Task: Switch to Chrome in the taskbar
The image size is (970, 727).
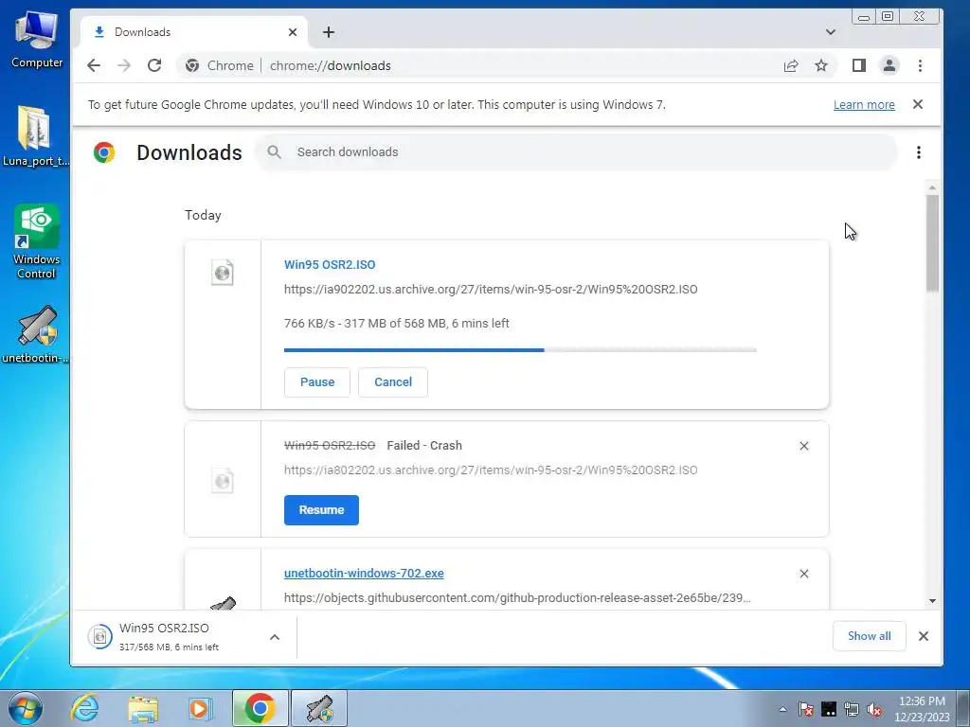Action: click(260, 708)
